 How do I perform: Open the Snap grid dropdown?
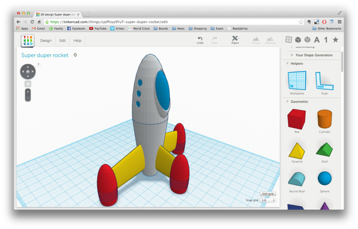[268, 200]
